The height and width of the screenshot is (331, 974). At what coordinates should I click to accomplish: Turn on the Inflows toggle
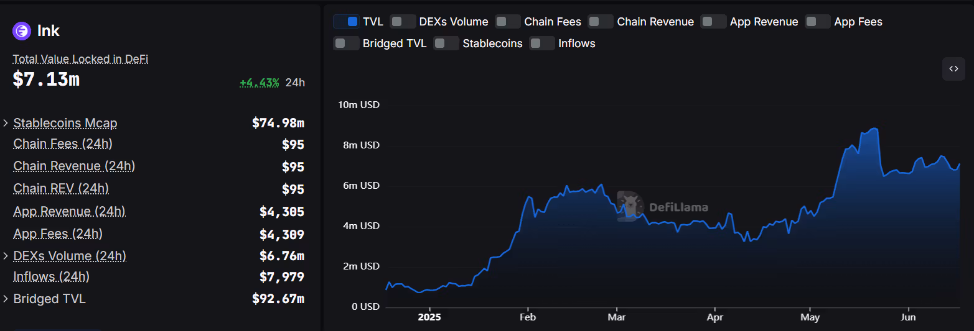coord(542,43)
